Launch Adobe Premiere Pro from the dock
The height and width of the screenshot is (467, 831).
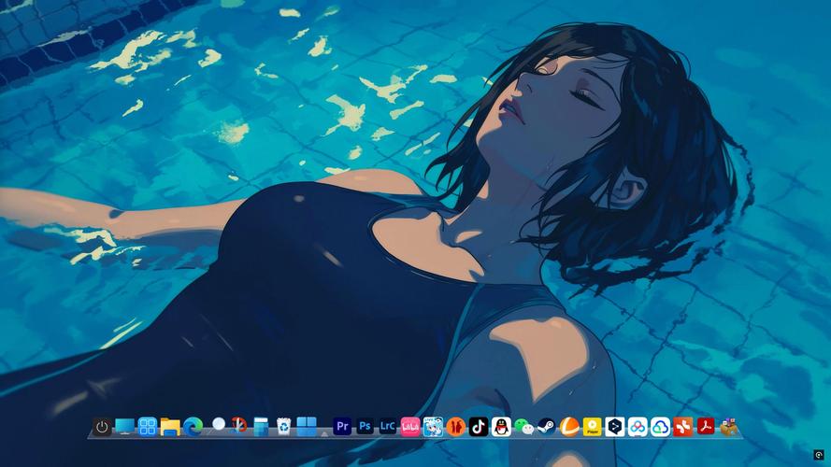342,426
